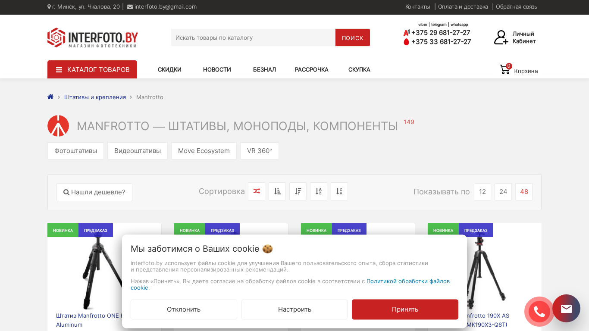The width and height of the screenshot is (589, 331).
Task: Open the shopping cart icon
Action: tap(505, 69)
